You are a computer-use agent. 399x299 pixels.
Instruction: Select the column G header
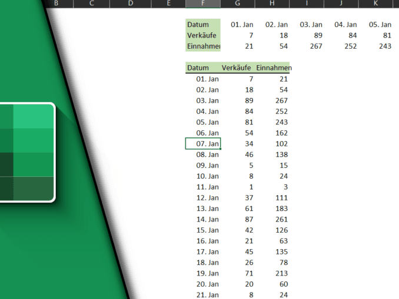[x=237, y=4]
